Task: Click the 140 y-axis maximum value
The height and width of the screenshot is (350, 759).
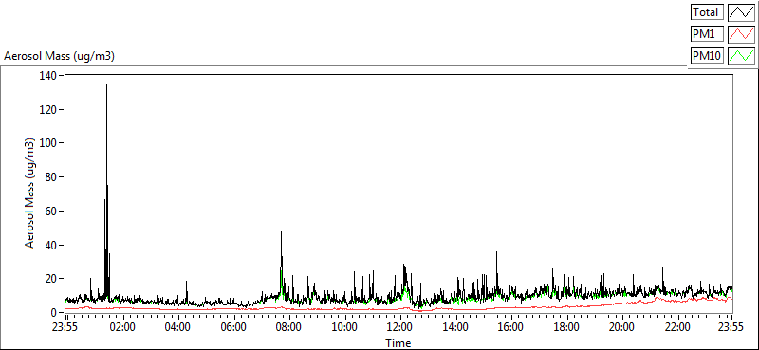Action: coord(49,76)
